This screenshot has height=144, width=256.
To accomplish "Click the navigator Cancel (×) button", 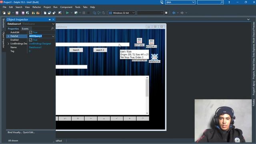I will click(x=130, y=118).
